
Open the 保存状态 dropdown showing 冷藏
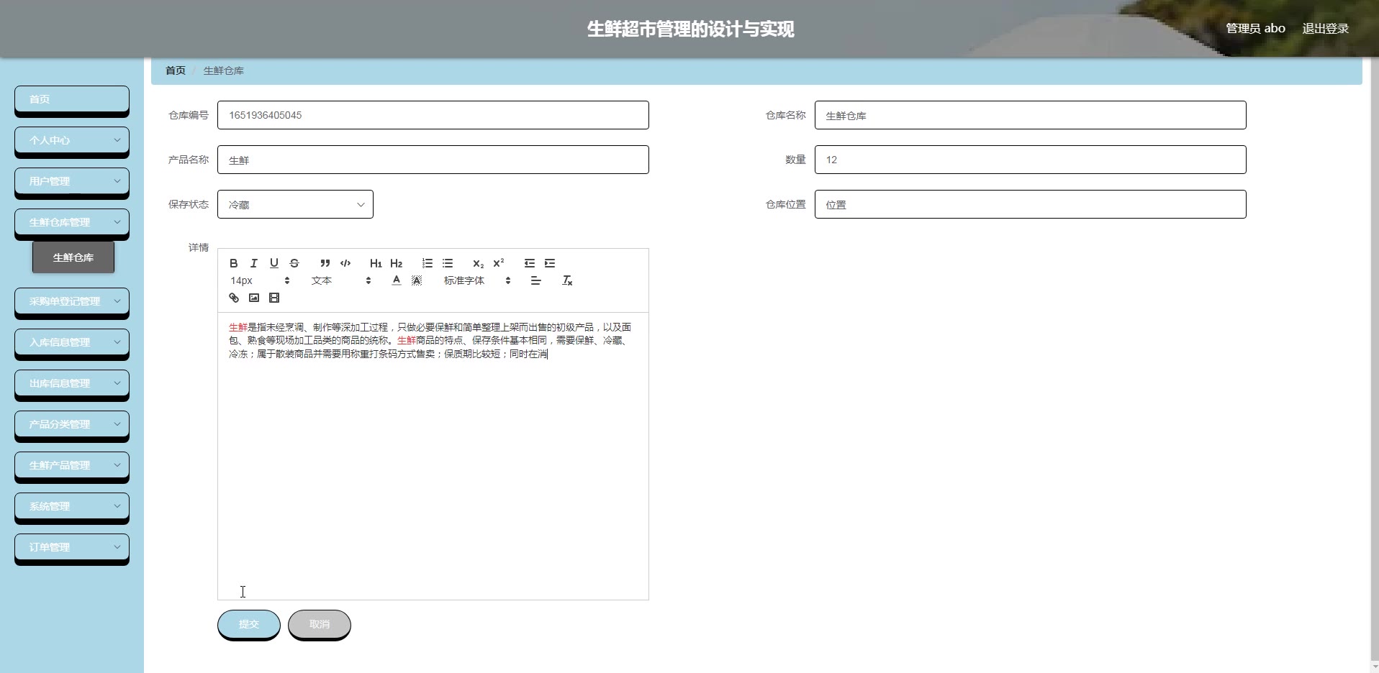coord(295,204)
